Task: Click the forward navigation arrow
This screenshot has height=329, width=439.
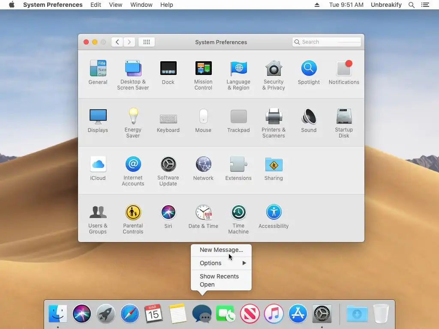Action: (x=129, y=42)
